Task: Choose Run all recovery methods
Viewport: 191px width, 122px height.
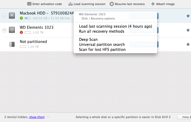Action: 102,31
